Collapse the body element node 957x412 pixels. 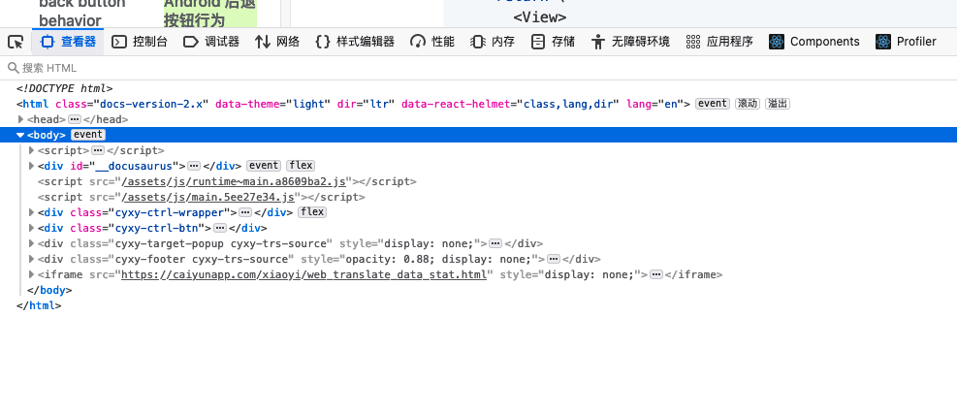20,135
